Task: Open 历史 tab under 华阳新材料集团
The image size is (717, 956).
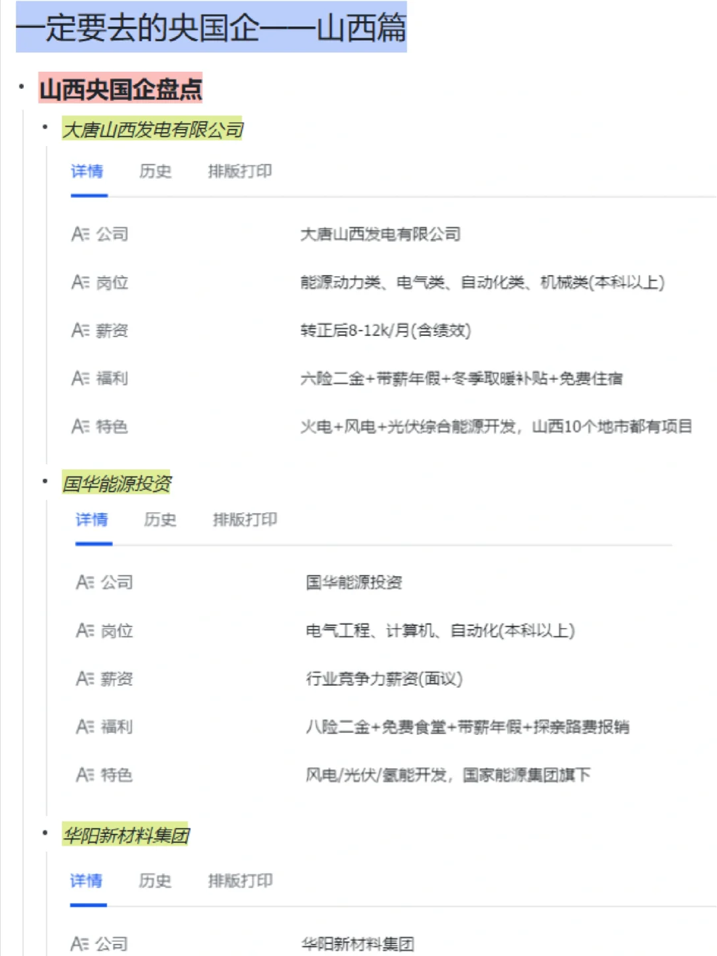Action: [x=155, y=881]
